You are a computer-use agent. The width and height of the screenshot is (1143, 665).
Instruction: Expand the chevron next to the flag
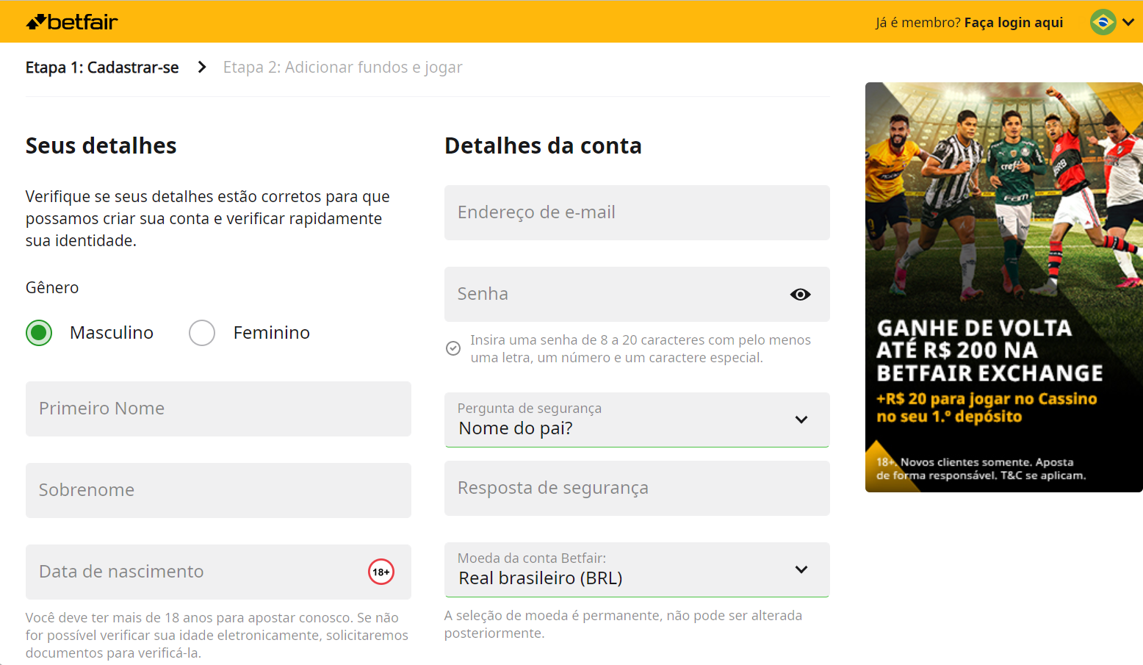1128,22
